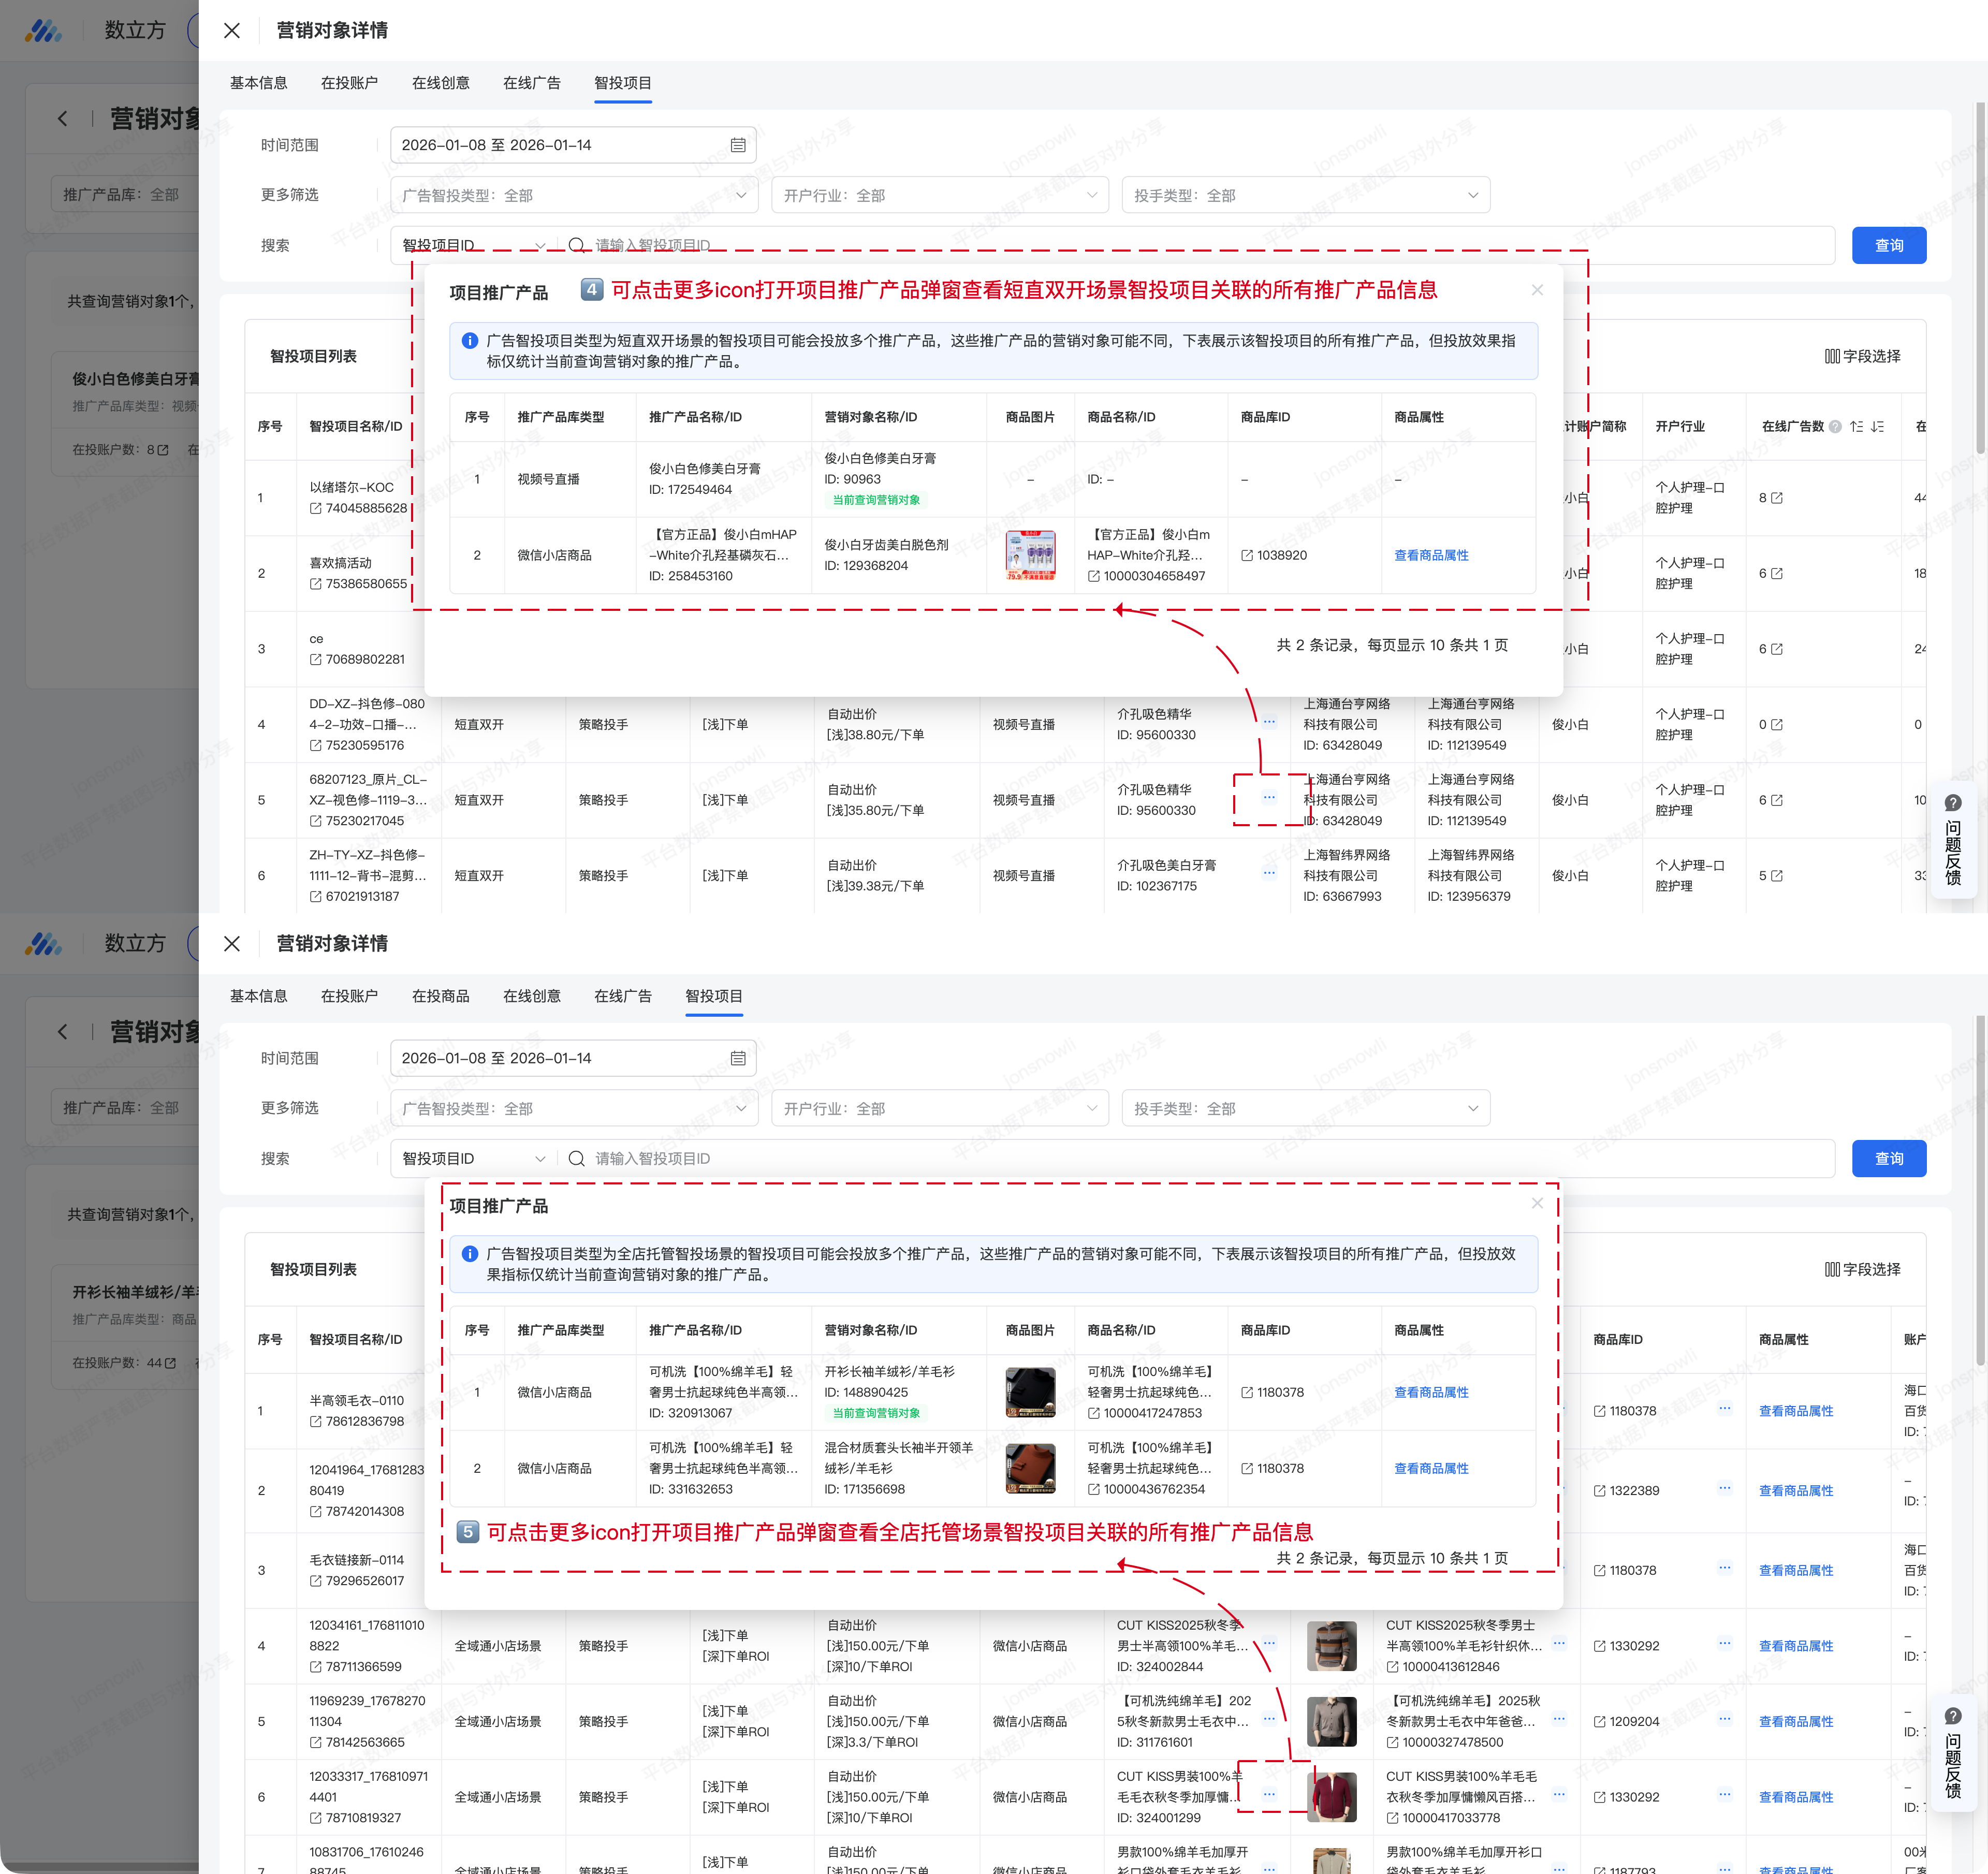
Task: Switch to the 在投商品 tab
Action: pos(440,996)
